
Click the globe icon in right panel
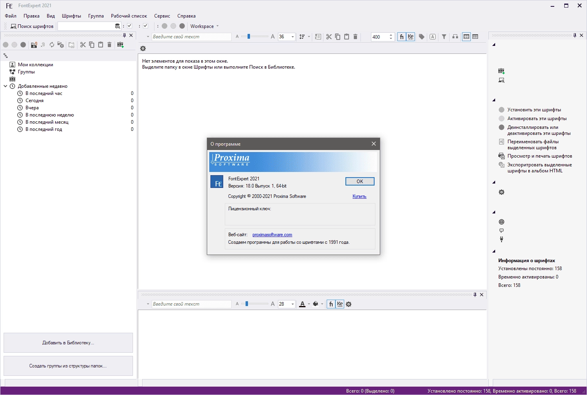point(502,222)
